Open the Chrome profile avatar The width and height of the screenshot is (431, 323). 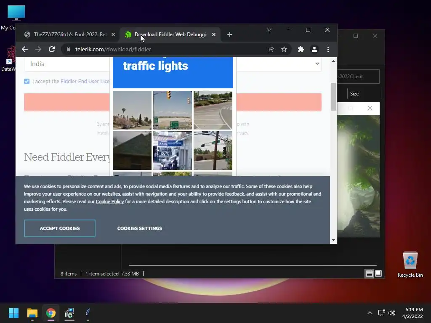tap(314, 50)
